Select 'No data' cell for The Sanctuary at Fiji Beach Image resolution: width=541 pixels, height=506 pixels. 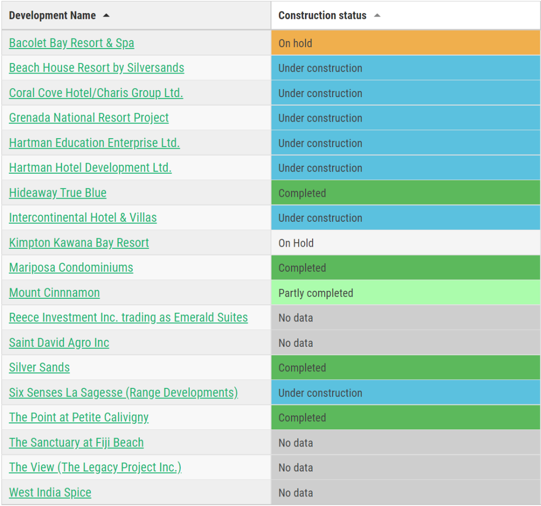406,443
